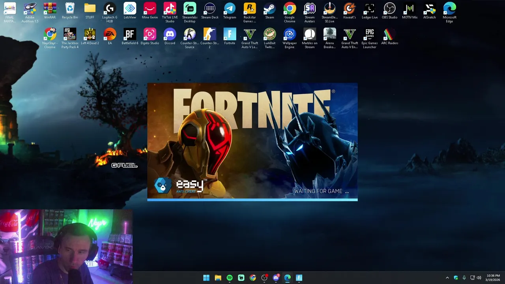Launch Adobe Audition 1.5 shortcut
This screenshot has height=284, width=505.
30,13
